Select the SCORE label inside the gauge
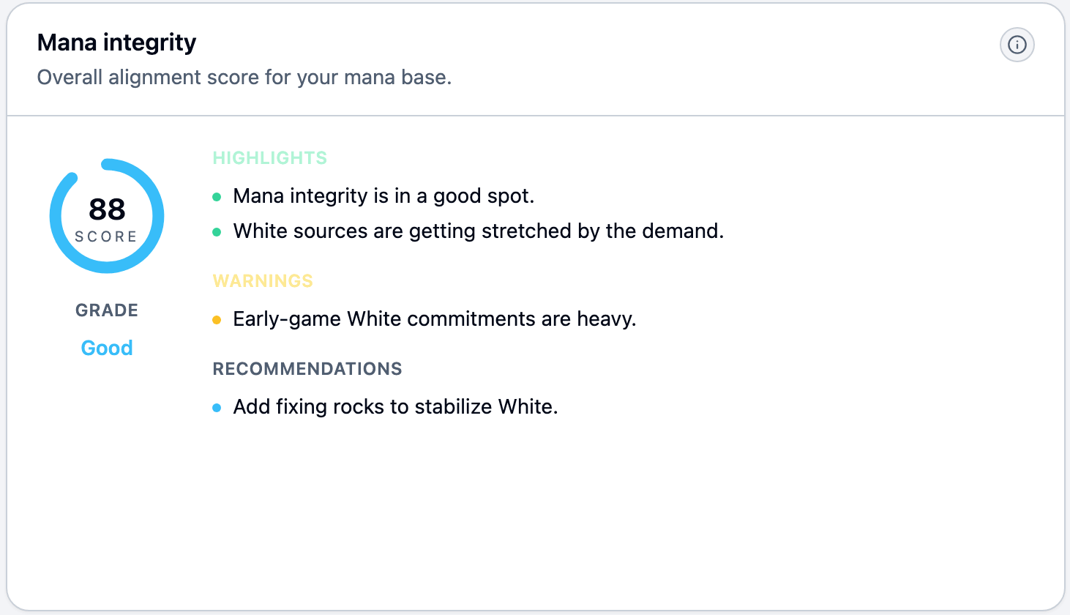This screenshot has width=1070, height=615. pos(107,236)
